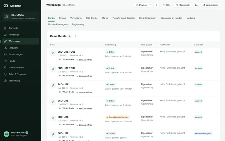This screenshot has height=141, width=225.
Task: Switch to the Updates tab
Action: (x=191, y=18)
